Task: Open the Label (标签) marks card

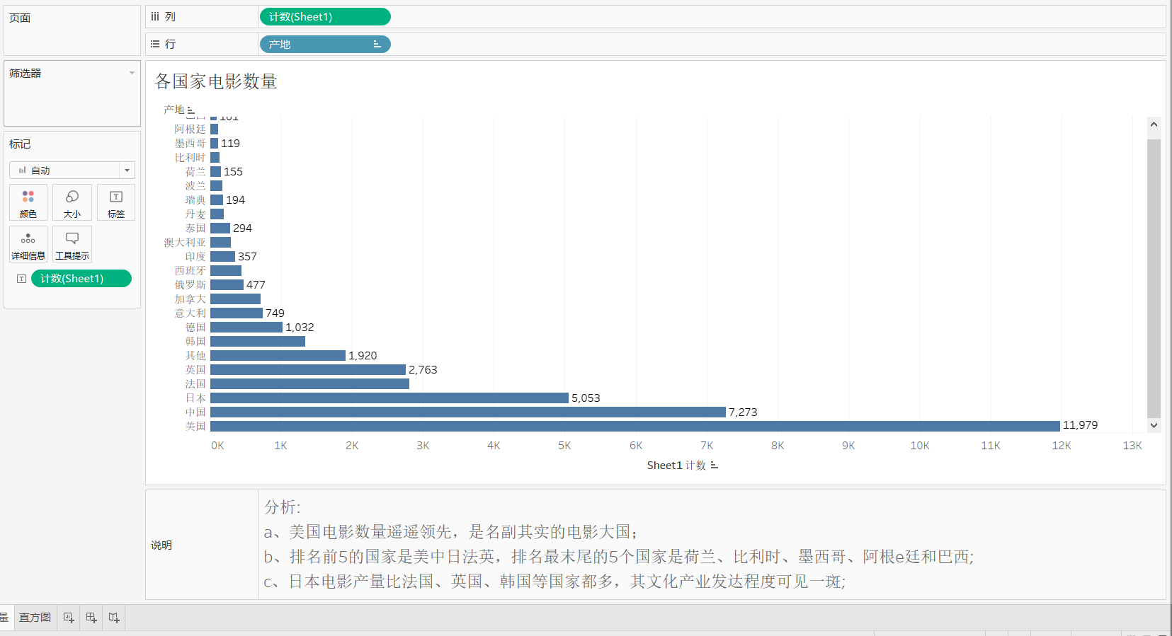Action: pos(116,202)
